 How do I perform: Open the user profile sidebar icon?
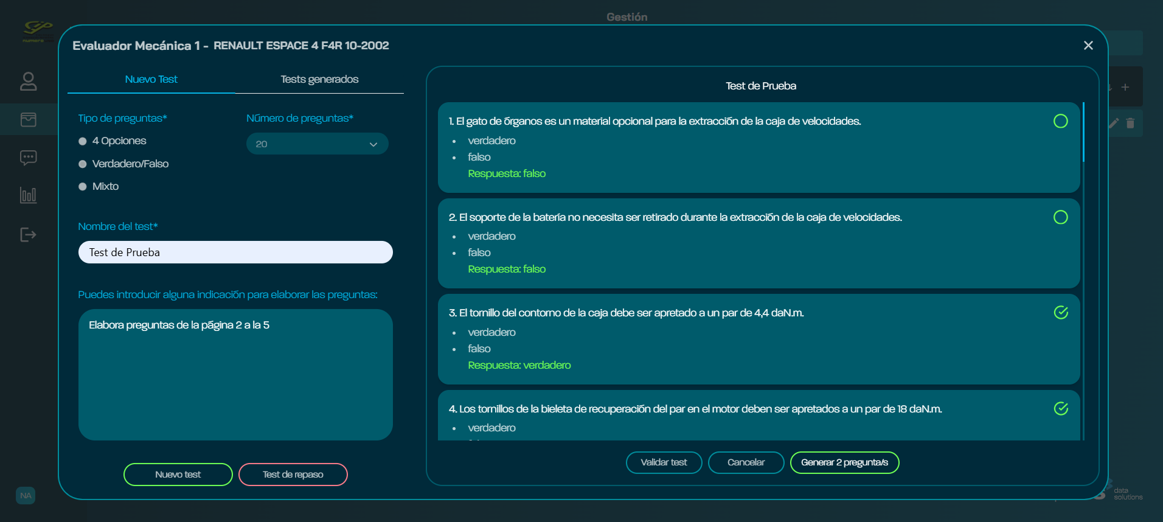[x=28, y=82]
